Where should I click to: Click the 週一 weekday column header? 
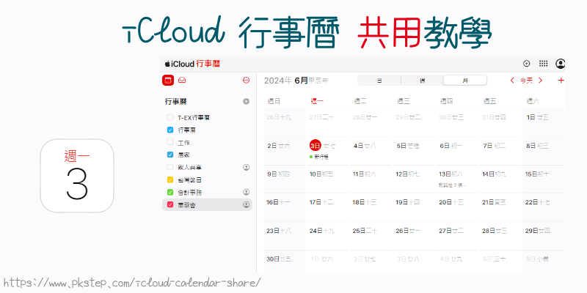tap(317, 101)
